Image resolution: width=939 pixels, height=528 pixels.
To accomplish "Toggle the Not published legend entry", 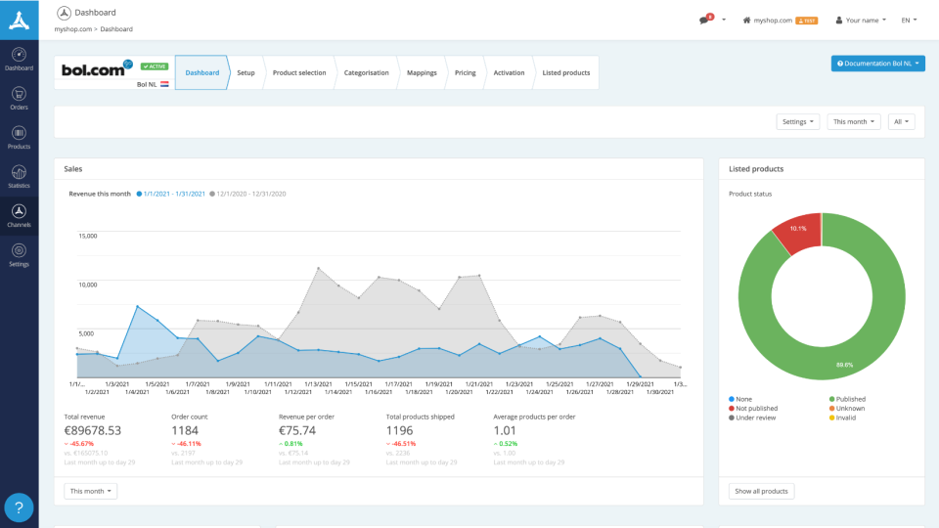I will click(753, 409).
